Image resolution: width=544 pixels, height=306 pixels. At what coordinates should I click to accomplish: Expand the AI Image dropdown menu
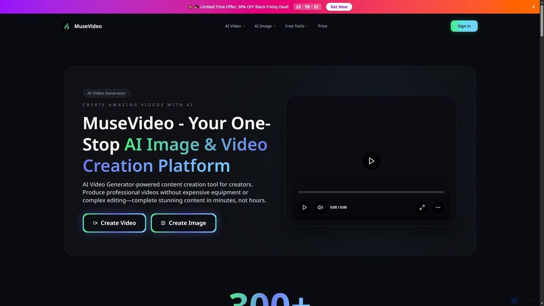[x=265, y=26]
